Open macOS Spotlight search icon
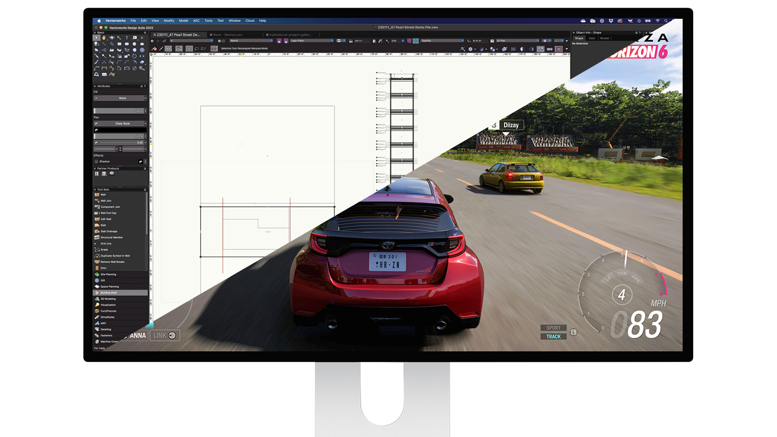This screenshot has width=777, height=437. [x=666, y=21]
